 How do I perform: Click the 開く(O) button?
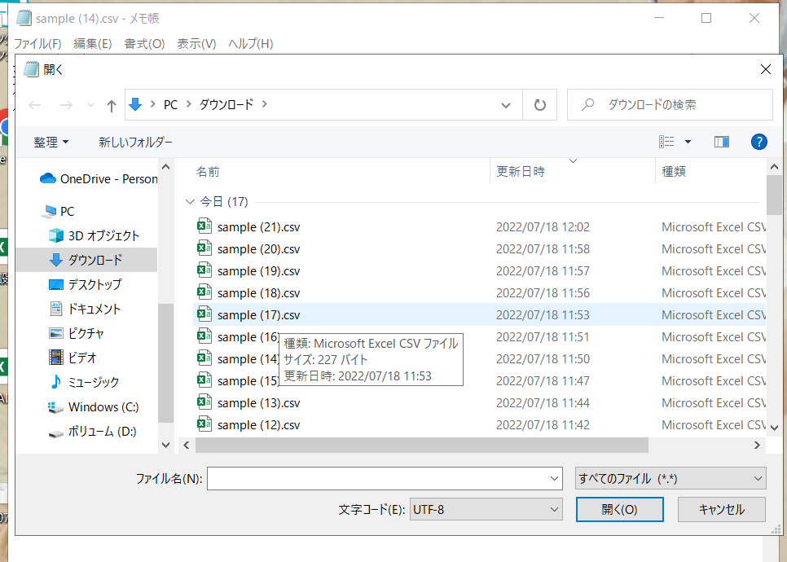(619, 510)
